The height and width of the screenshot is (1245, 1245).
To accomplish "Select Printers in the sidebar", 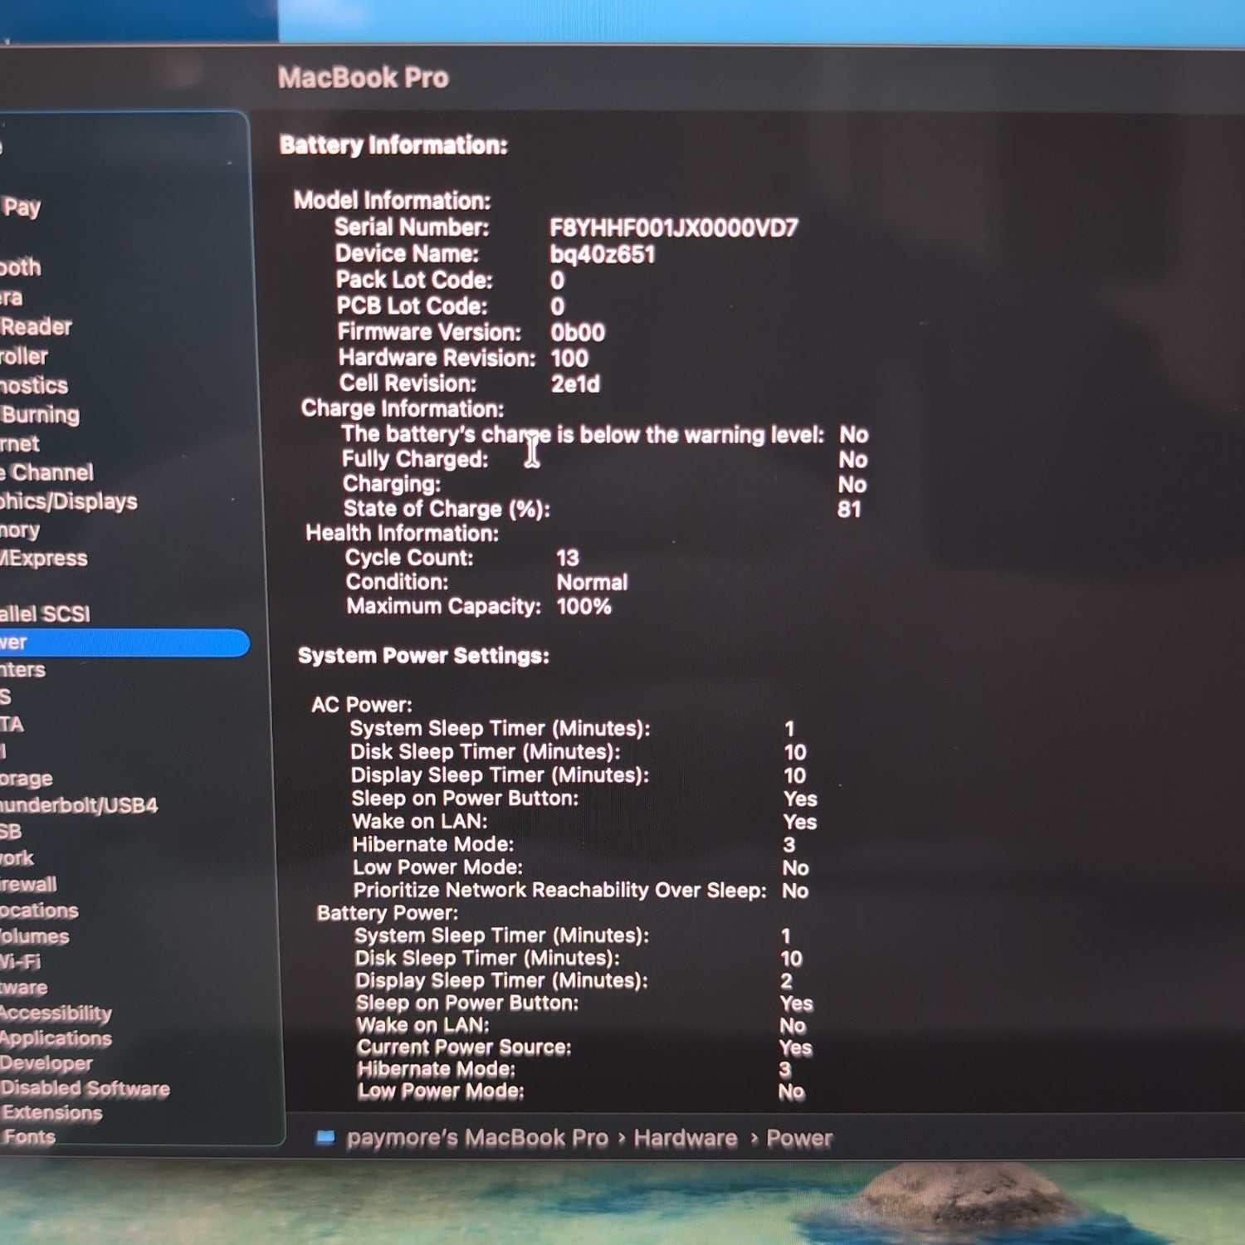I will 23,670.
